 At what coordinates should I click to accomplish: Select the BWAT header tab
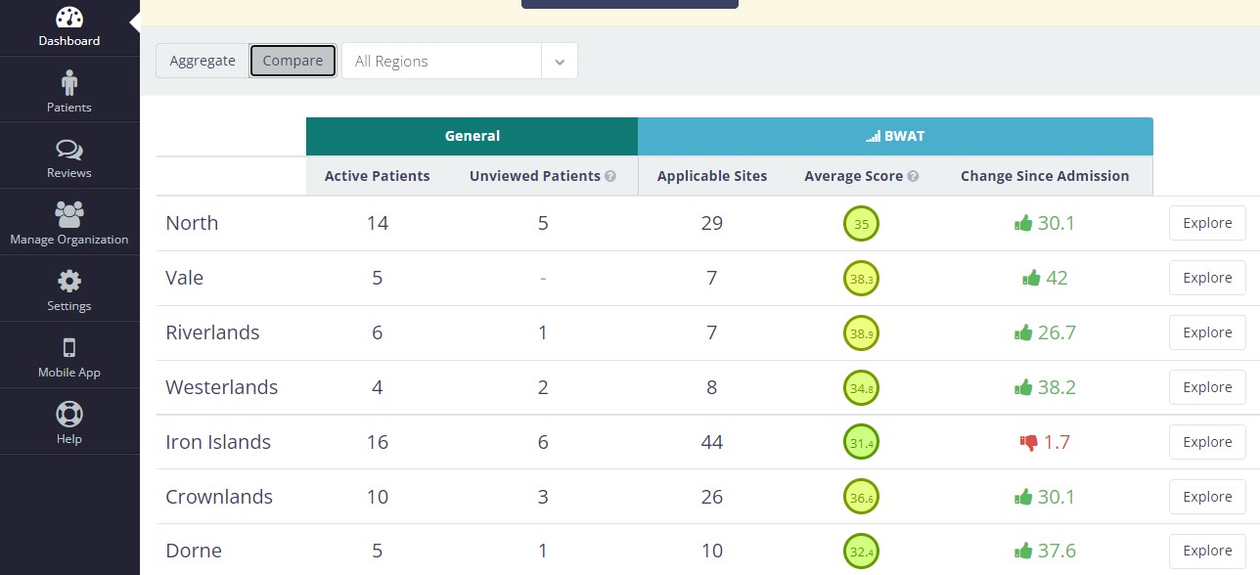pos(895,136)
